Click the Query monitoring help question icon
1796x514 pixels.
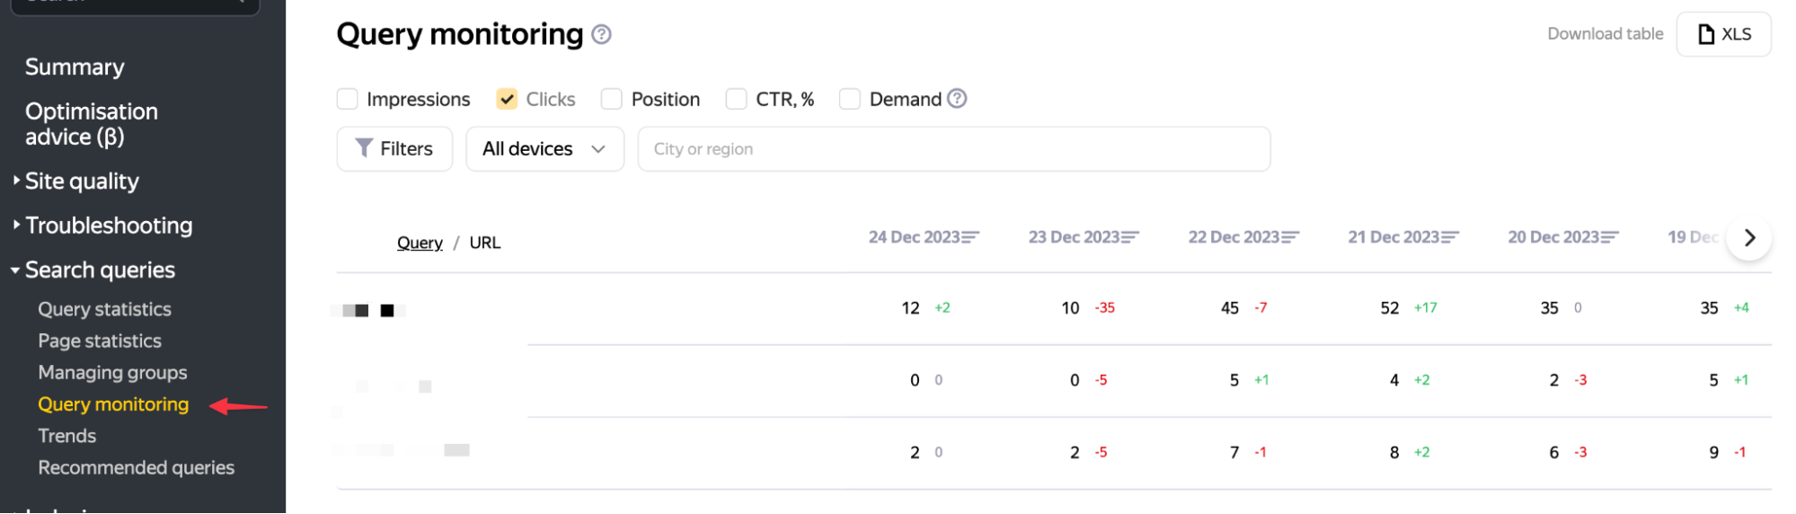602,34
